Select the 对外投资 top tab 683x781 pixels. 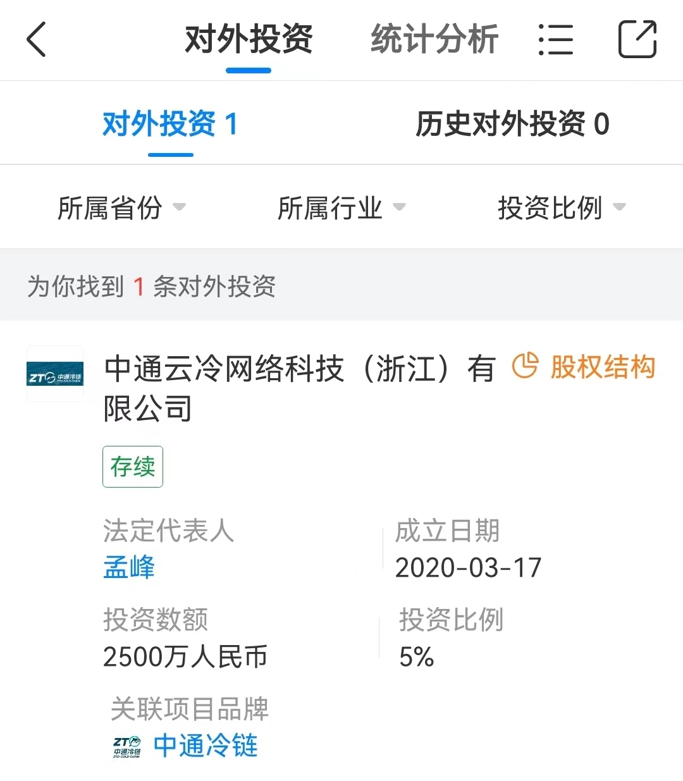(249, 39)
